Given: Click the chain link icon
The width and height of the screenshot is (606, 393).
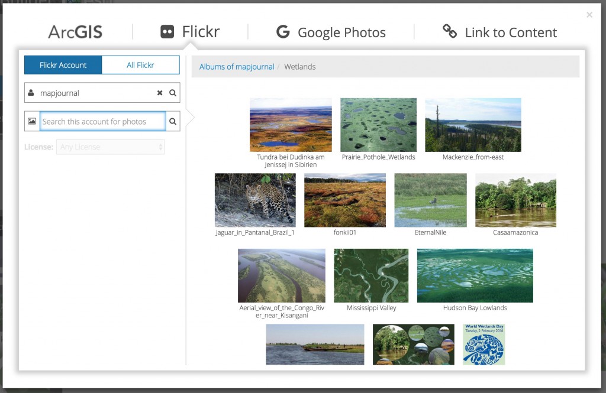Looking at the screenshot, I should [450, 32].
